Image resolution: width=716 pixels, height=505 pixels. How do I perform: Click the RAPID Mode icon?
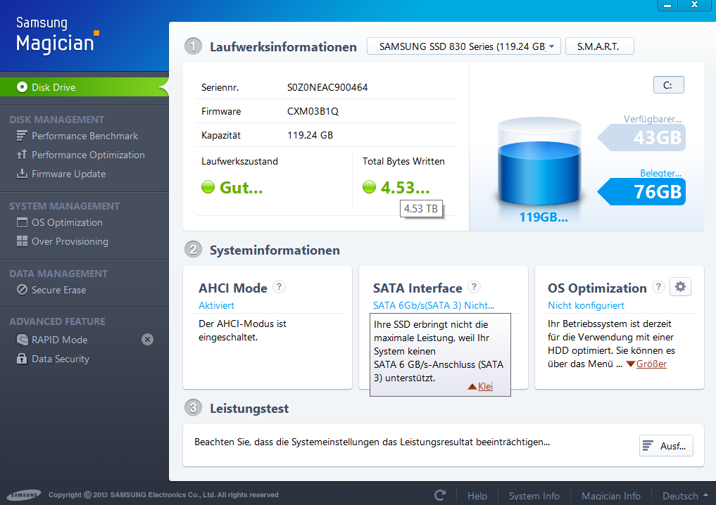(22, 340)
